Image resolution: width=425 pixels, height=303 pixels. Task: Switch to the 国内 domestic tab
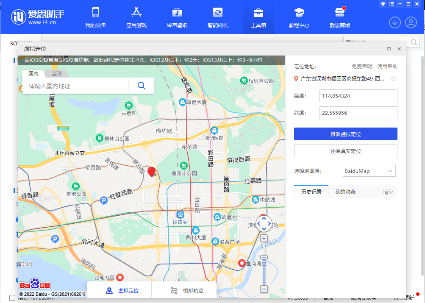(x=33, y=73)
